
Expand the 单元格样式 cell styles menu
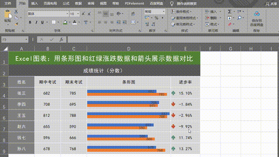pos(183,24)
